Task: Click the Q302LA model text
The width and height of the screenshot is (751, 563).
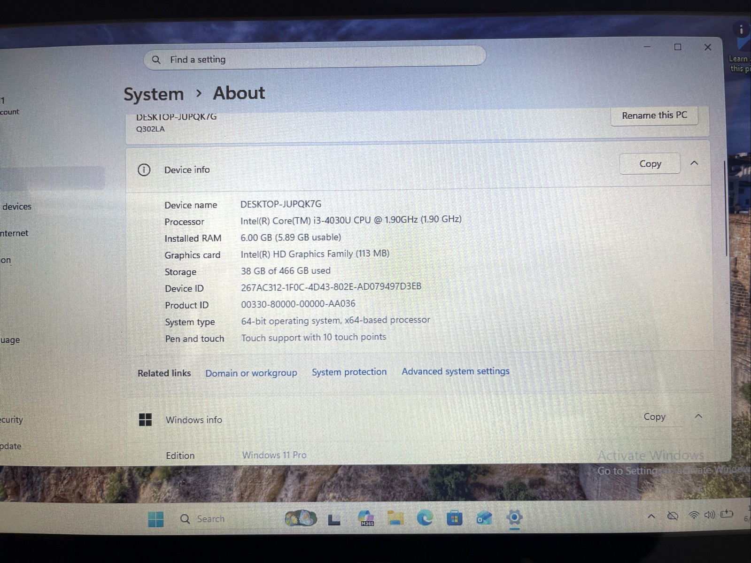Action: coord(150,129)
